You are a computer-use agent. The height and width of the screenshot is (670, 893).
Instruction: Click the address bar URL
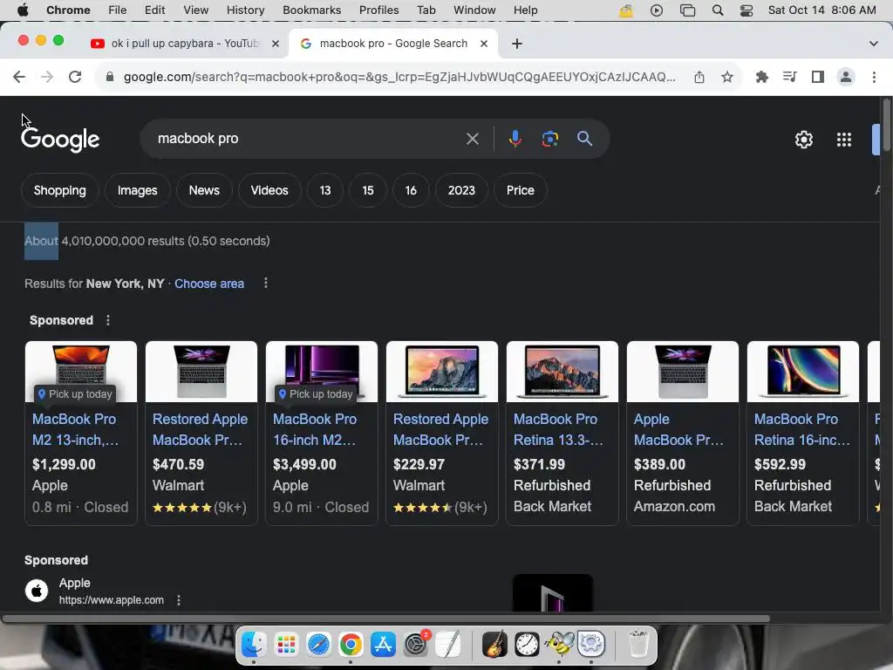click(399, 77)
